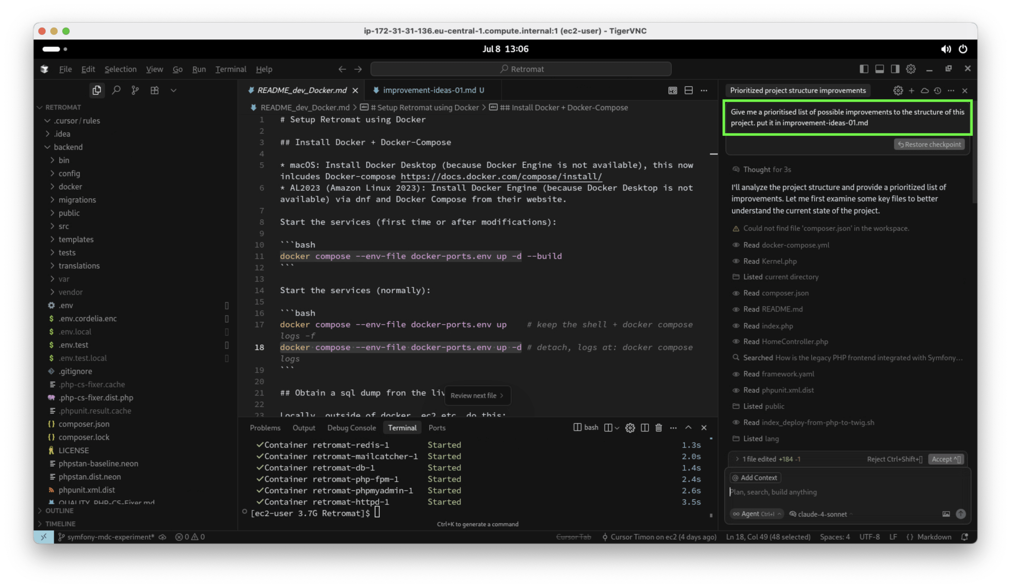Open the Terminal menu in menu bar

[x=231, y=69]
